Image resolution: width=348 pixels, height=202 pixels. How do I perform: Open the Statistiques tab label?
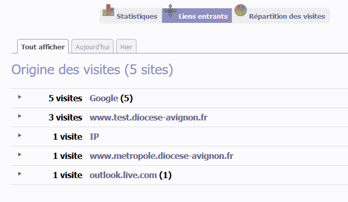click(x=137, y=17)
